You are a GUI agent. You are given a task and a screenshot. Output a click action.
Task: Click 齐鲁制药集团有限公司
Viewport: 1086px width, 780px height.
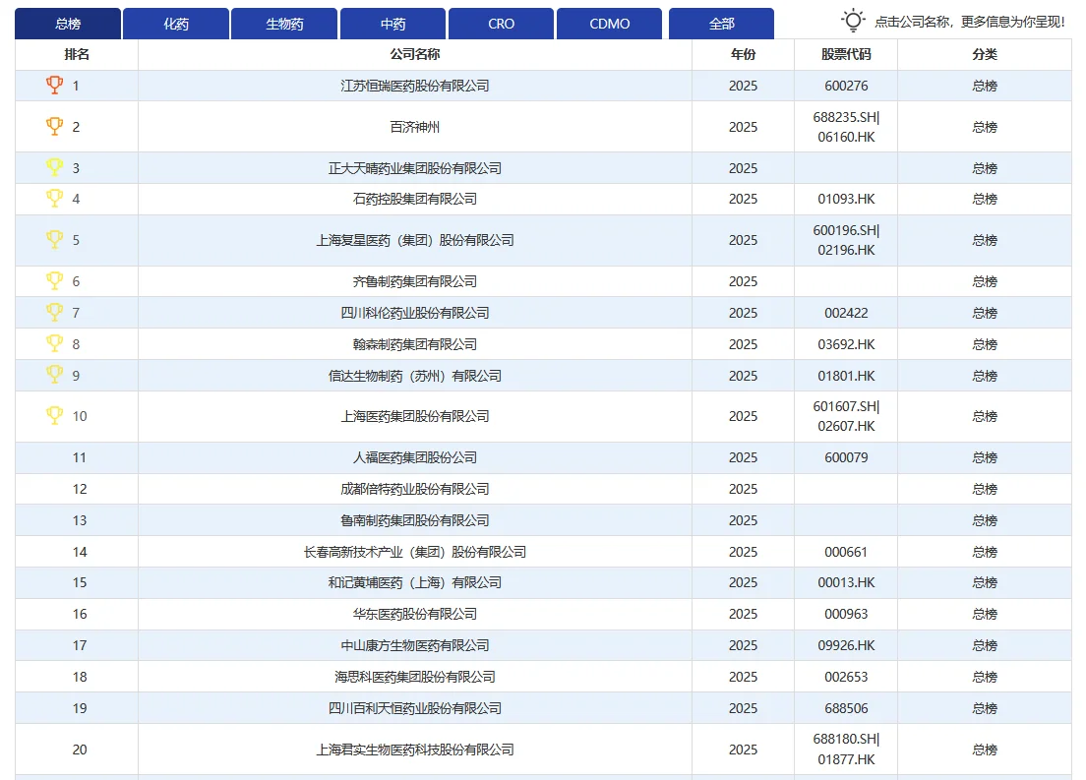pyautogui.click(x=415, y=281)
